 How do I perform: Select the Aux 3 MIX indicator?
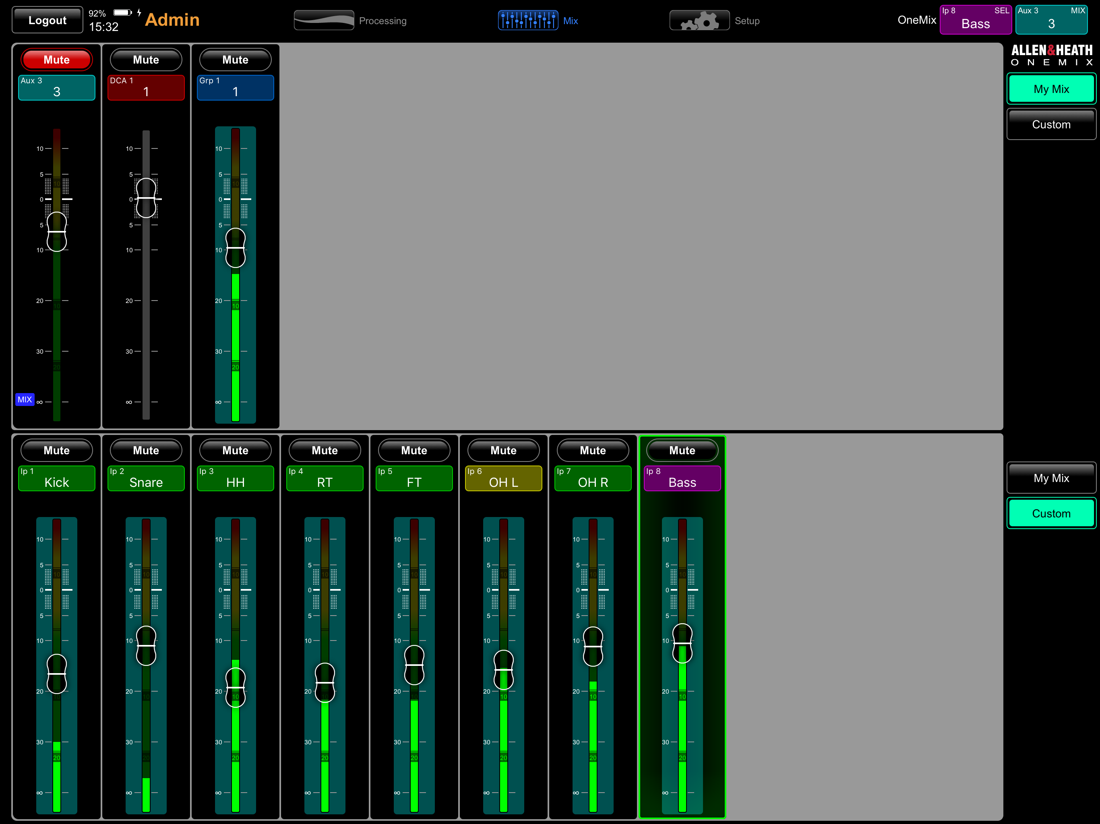(1051, 19)
